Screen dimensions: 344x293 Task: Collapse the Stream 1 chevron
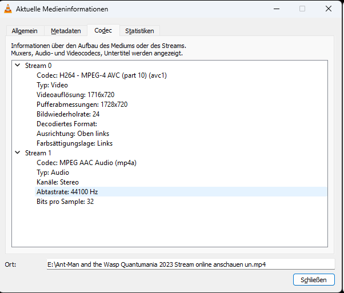coord(18,152)
